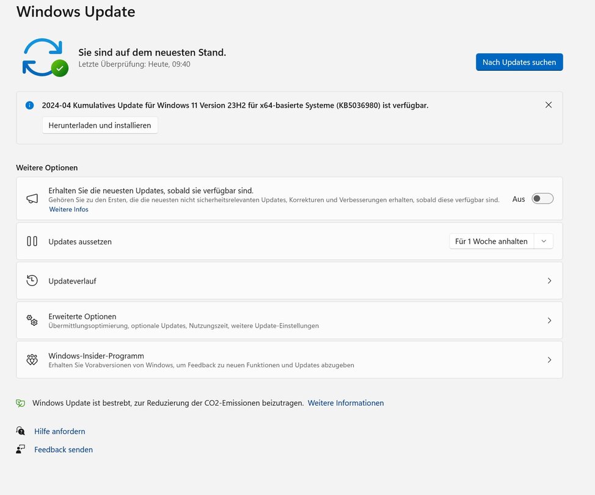Expand Erweiterte Optionen using its right chevron
Viewport: 595px width, 495px height.
tap(549, 320)
